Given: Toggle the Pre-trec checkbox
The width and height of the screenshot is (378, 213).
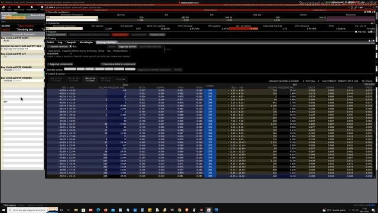Looking at the screenshot, I should (356, 31).
